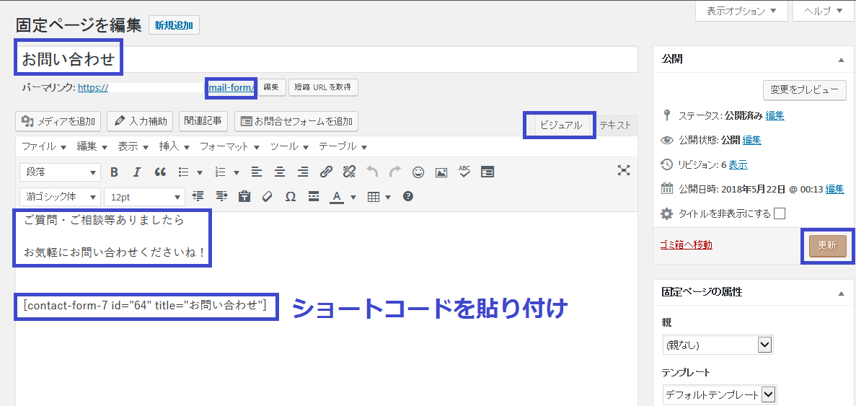Toggle bold formatting in the editor toolbar
The height and width of the screenshot is (406, 856).
(114, 172)
